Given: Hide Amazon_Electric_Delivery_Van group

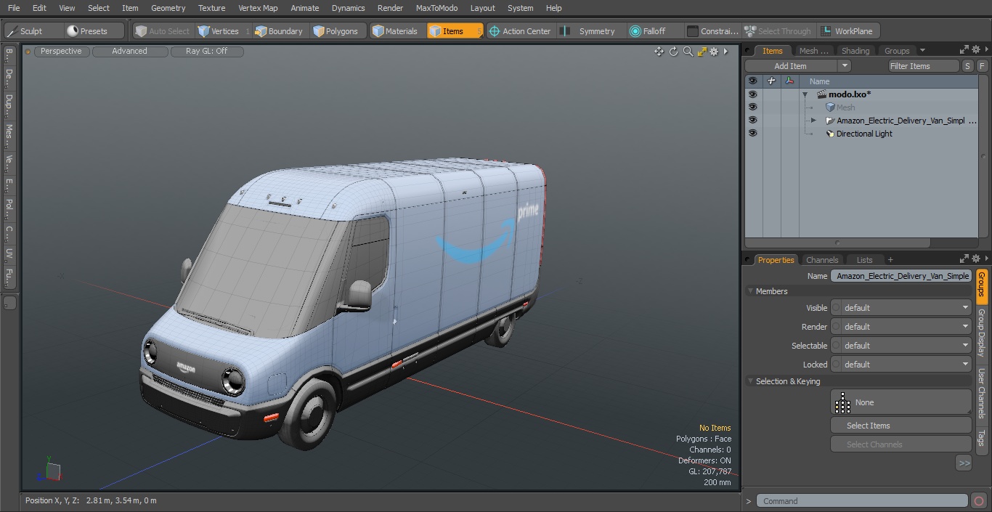Looking at the screenshot, I should coord(752,121).
